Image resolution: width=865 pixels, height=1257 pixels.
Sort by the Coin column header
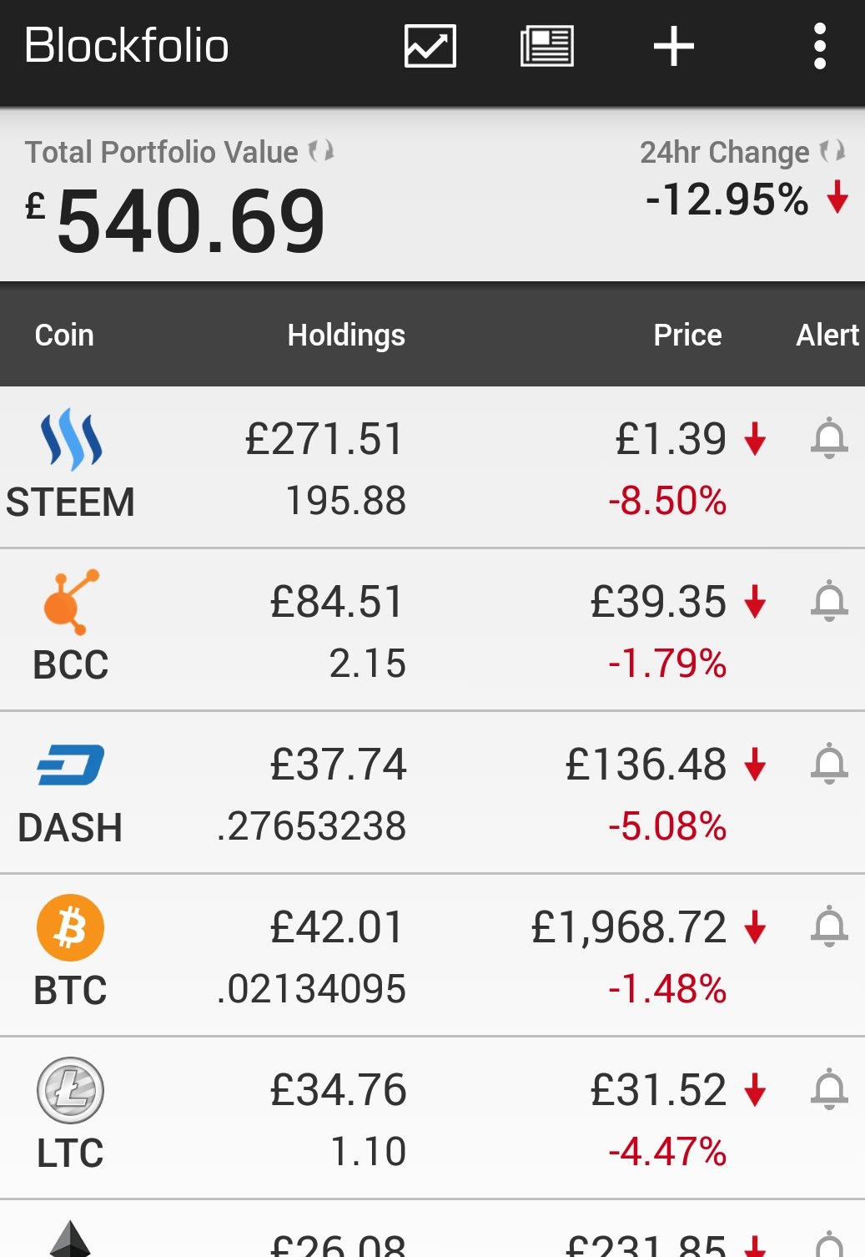coord(64,335)
